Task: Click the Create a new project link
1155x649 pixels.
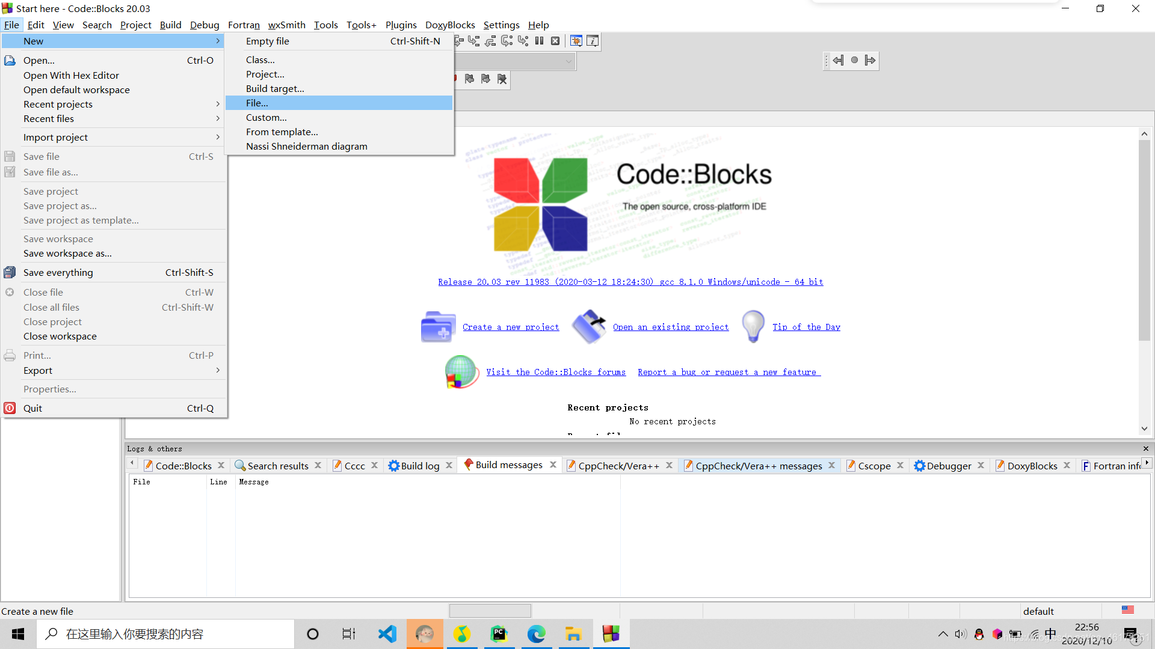Action: [511, 327]
